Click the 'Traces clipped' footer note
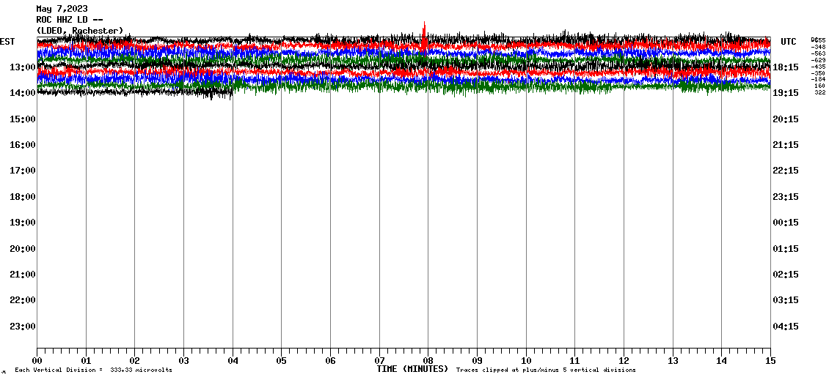 (546, 370)
